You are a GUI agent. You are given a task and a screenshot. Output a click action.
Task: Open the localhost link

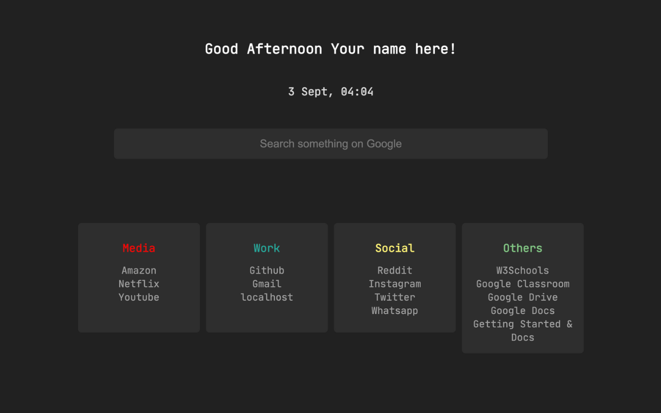point(267,297)
